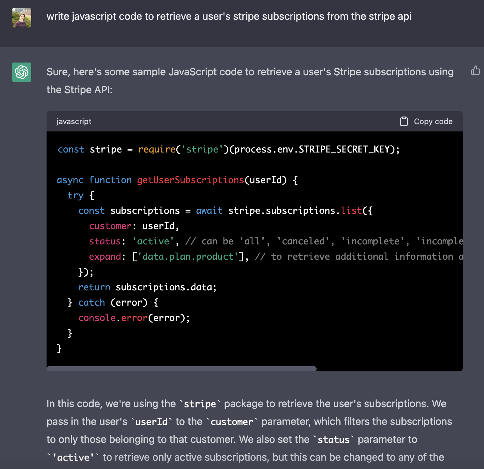Click the inline 'active' term in explanation
Viewport: 484px width, 469px height.
tap(73, 458)
